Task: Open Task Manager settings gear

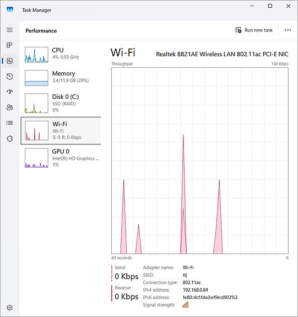Action: (x=9, y=308)
